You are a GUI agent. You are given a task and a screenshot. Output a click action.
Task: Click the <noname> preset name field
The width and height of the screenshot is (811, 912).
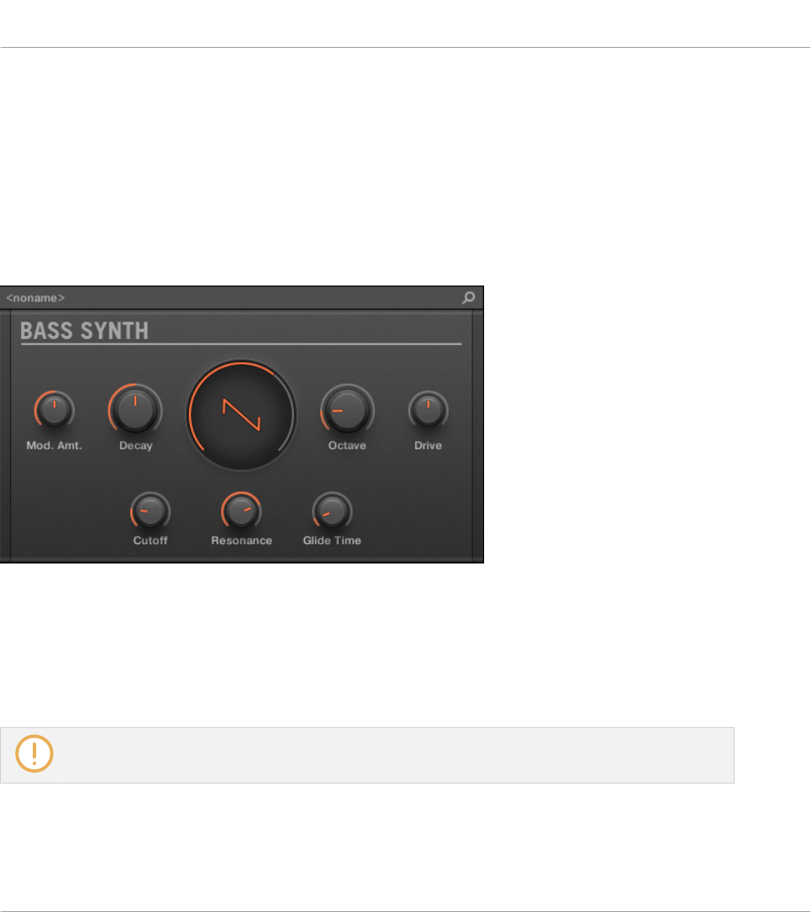pos(35,298)
